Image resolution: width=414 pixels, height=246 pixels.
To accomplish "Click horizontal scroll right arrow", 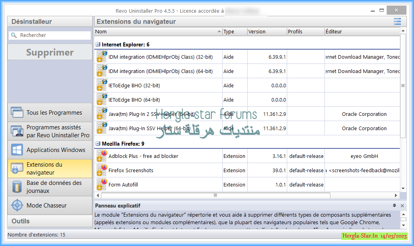I will (x=396, y=195).
